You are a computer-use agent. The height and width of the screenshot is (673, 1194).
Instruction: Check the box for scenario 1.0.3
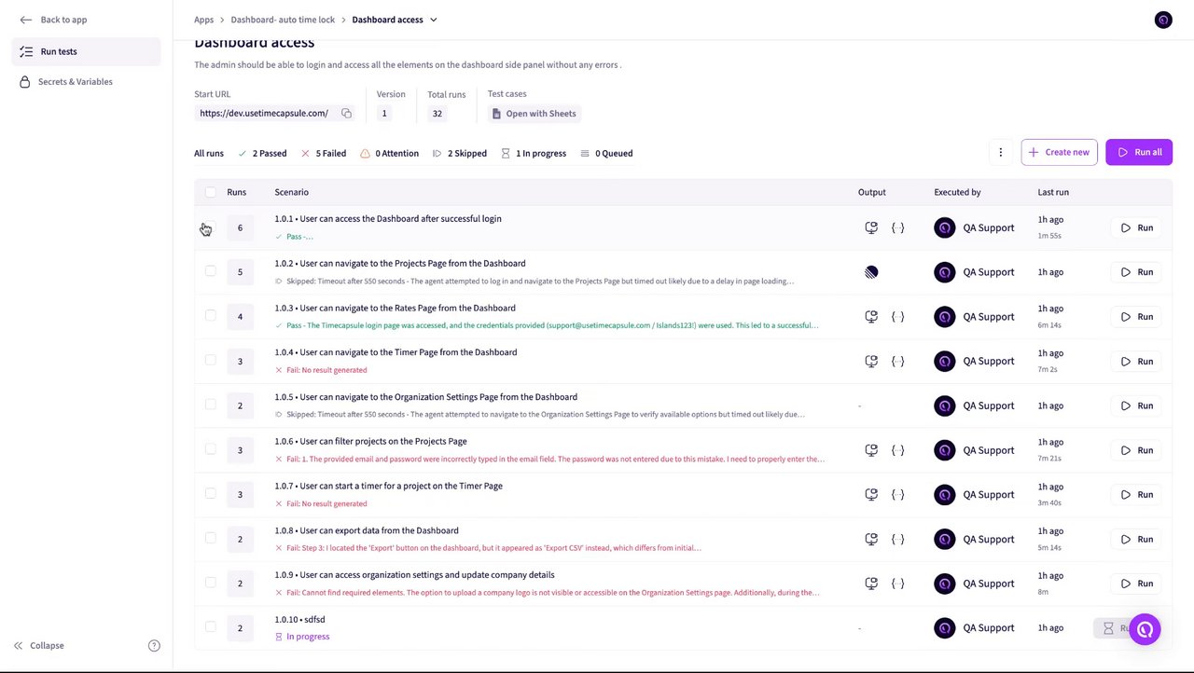[210, 316]
